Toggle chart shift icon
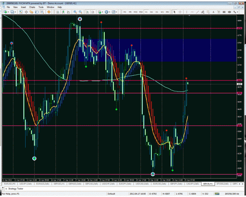The height and width of the screenshot is (197, 246). point(93,12)
